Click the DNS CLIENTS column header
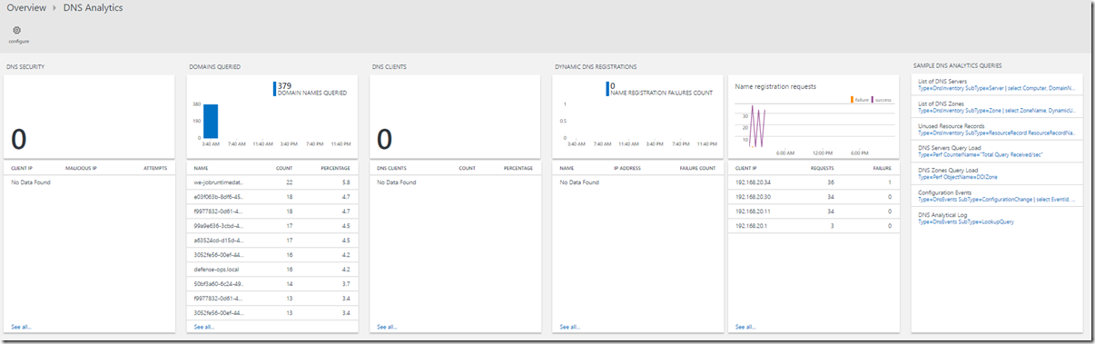Screen dimensions: 1095x344 (391, 168)
